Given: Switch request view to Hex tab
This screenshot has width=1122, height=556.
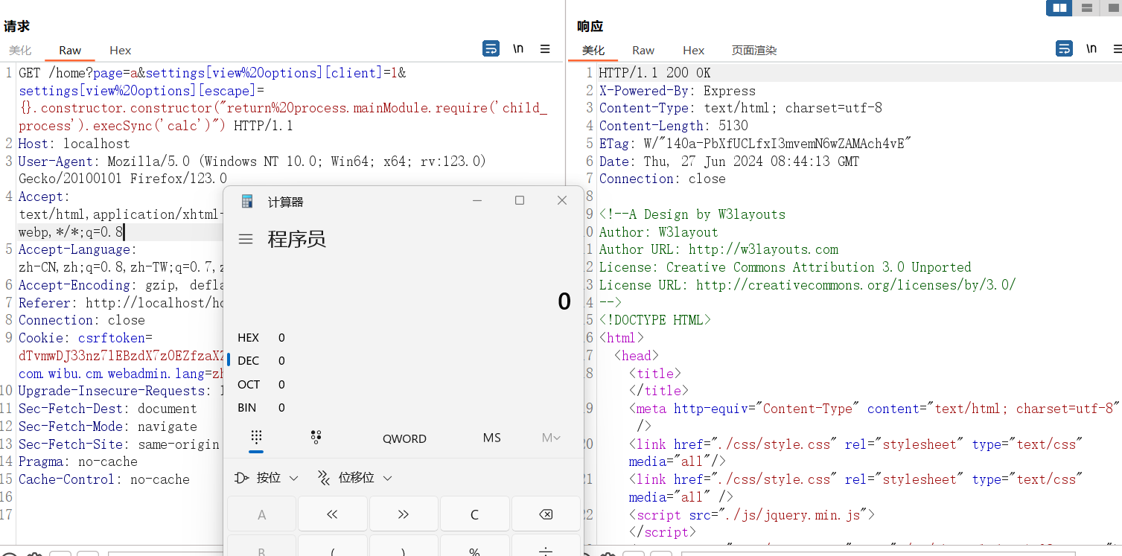Looking at the screenshot, I should click(120, 51).
